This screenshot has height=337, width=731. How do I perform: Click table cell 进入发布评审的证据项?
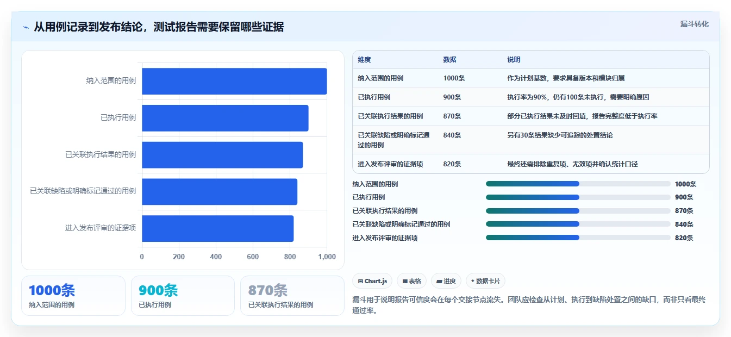click(x=390, y=164)
